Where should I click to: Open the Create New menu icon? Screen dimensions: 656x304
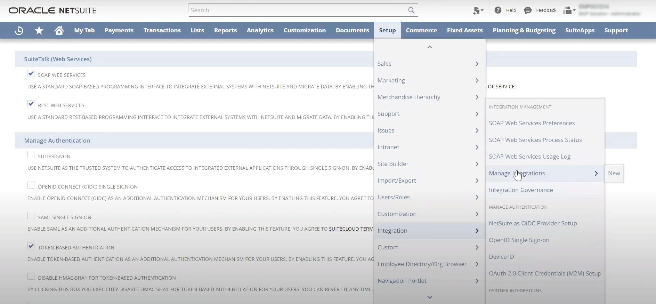(x=478, y=10)
